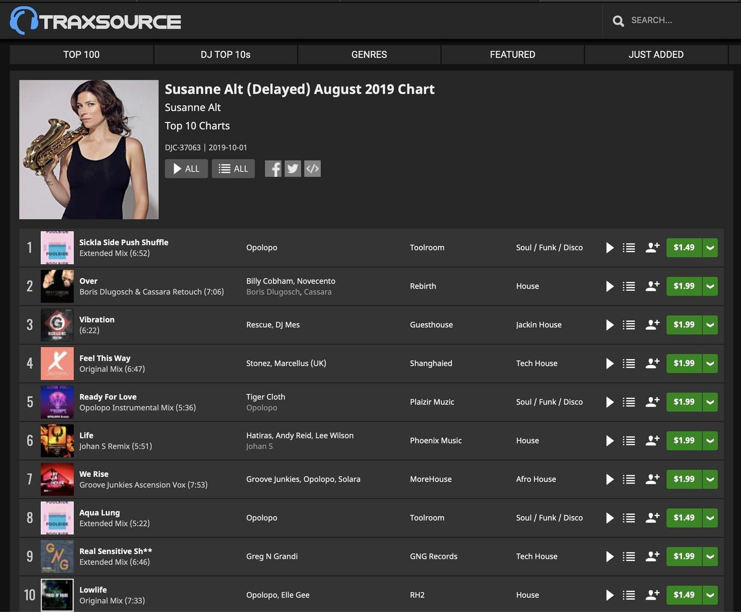Image resolution: width=741 pixels, height=612 pixels.
Task: Add Feel This Way to queue
Action: (x=629, y=364)
